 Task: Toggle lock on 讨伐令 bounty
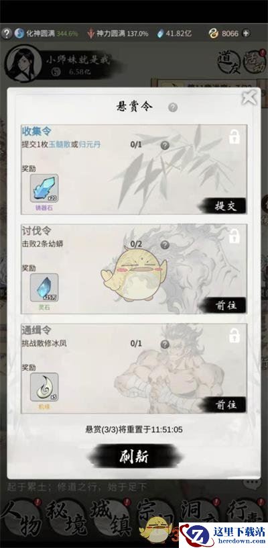click(234, 236)
